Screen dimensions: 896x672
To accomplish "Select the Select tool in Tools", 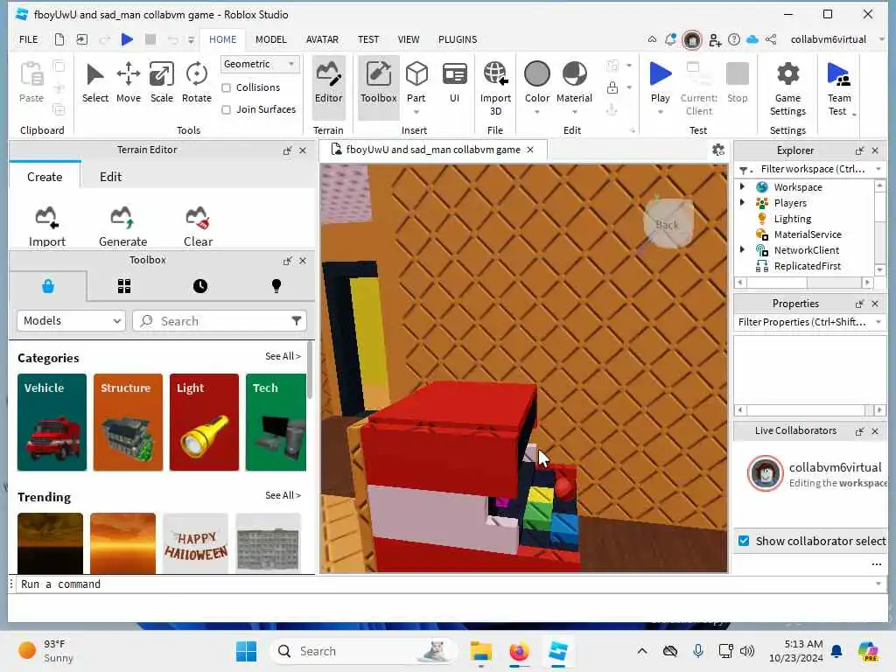I will coord(94,83).
